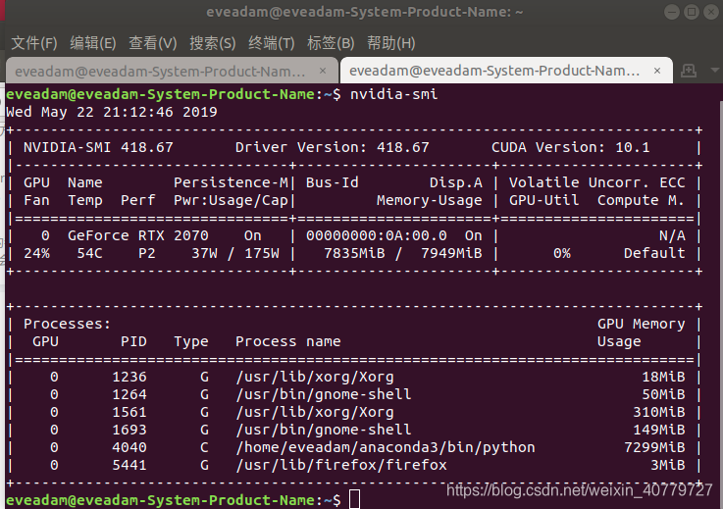Click the 18MiB memory usage value
Screen dimensions: 723x509
click(x=663, y=378)
